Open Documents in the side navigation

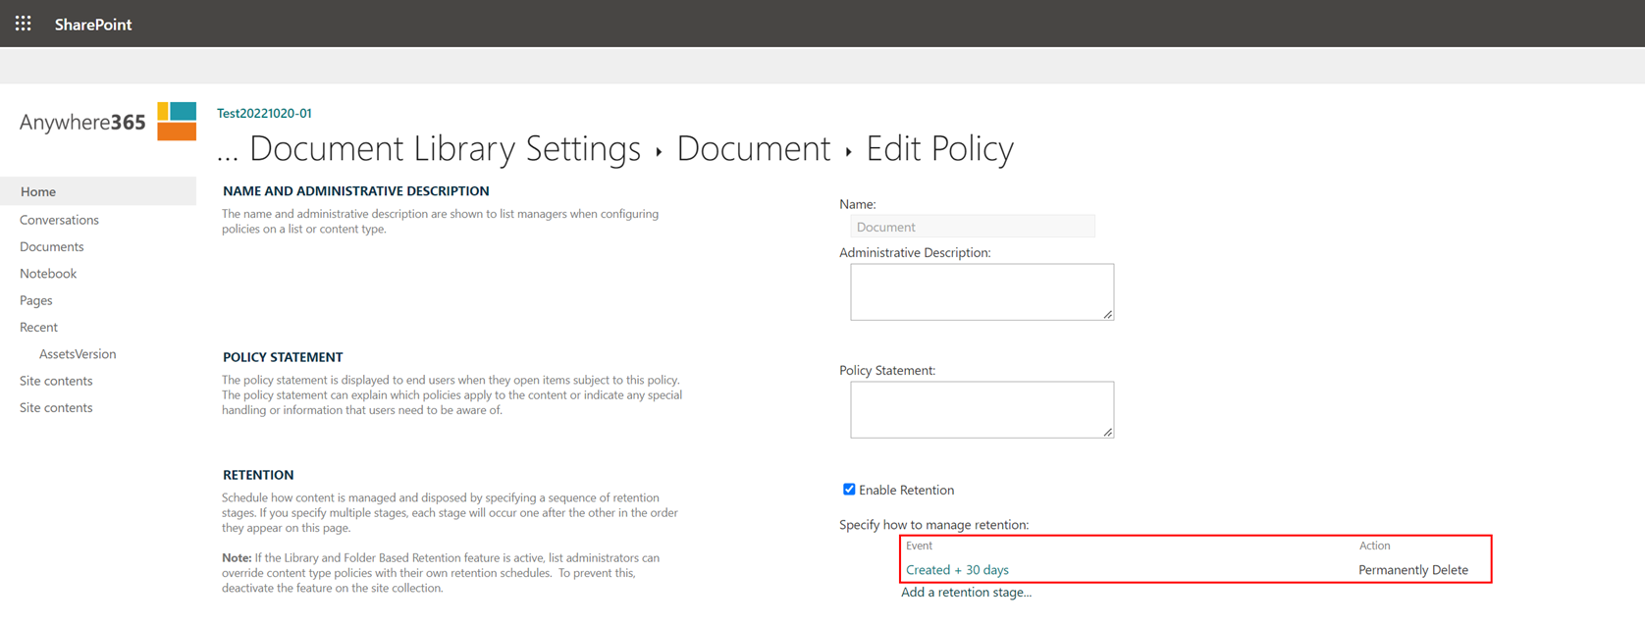[x=52, y=246]
